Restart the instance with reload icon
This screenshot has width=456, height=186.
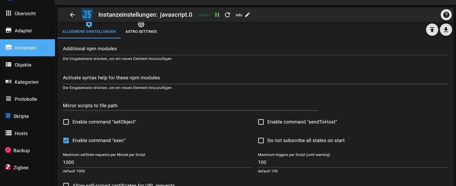(x=227, y=15)
